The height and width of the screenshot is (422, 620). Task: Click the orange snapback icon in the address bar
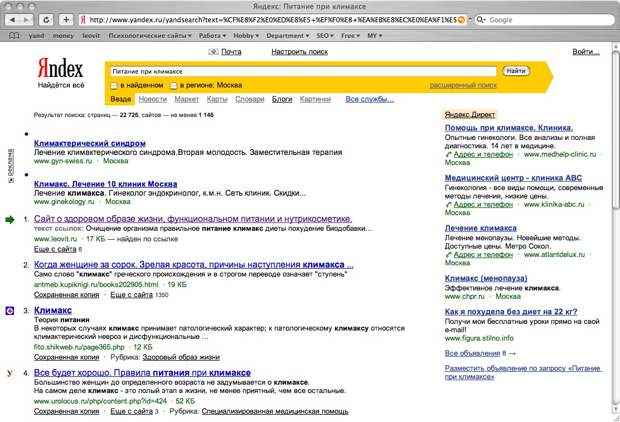[x=461, y=20]
